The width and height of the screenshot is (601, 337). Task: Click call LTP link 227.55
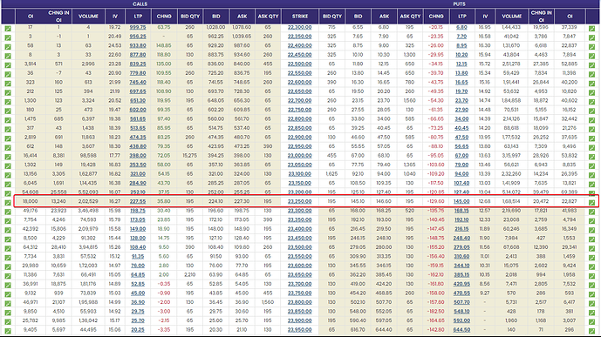[138, 201]
